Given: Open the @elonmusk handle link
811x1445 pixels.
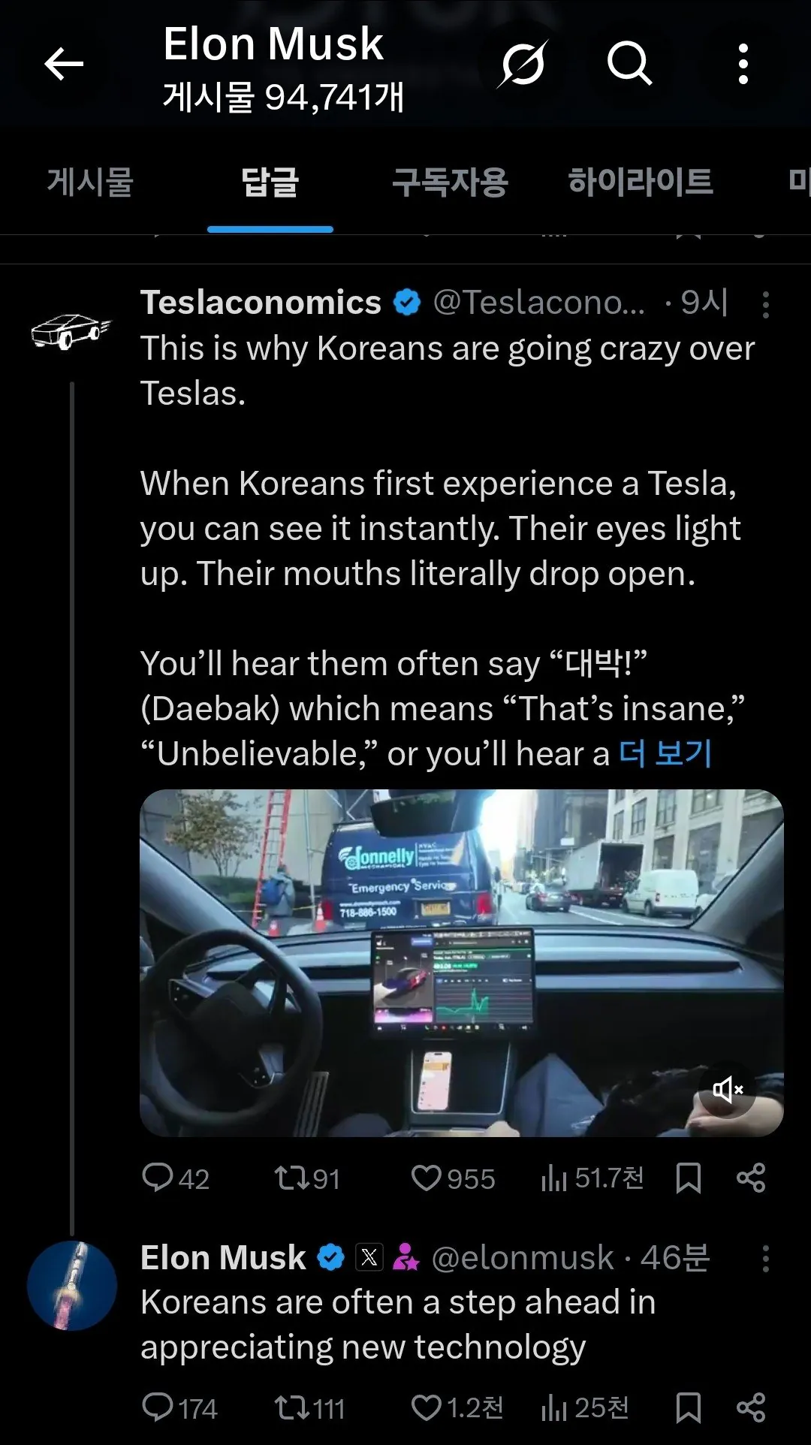Looking at the screenshot, I should 523,1258.
